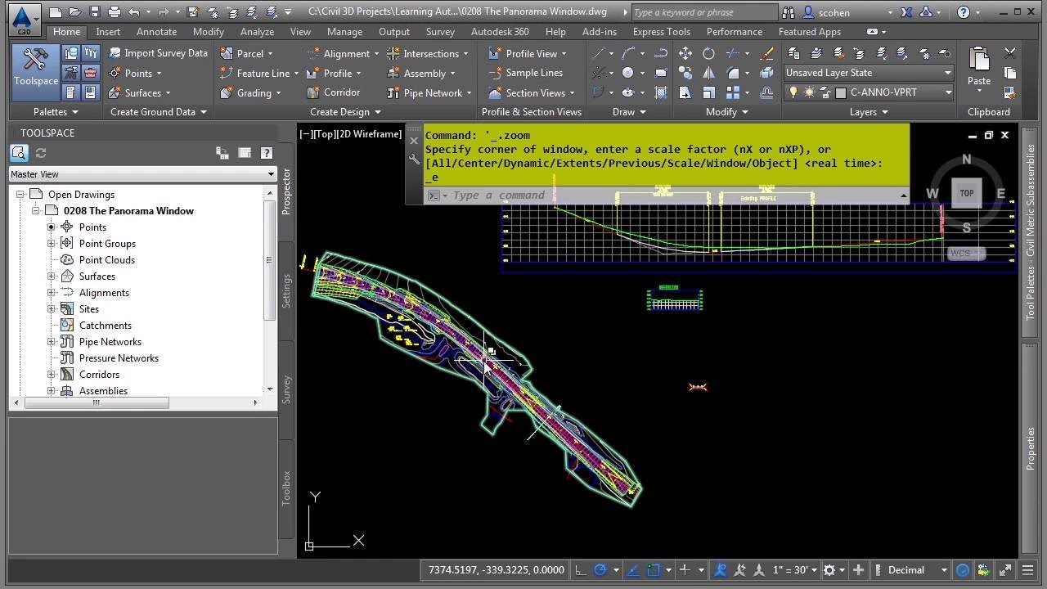Click the Match Properties icon in Clipboard

[1010, 92]
